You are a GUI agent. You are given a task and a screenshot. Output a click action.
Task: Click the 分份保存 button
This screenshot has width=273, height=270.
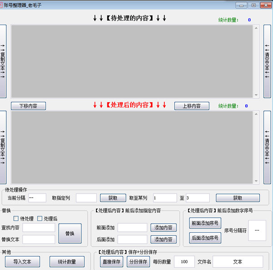(x=138, y=261)
